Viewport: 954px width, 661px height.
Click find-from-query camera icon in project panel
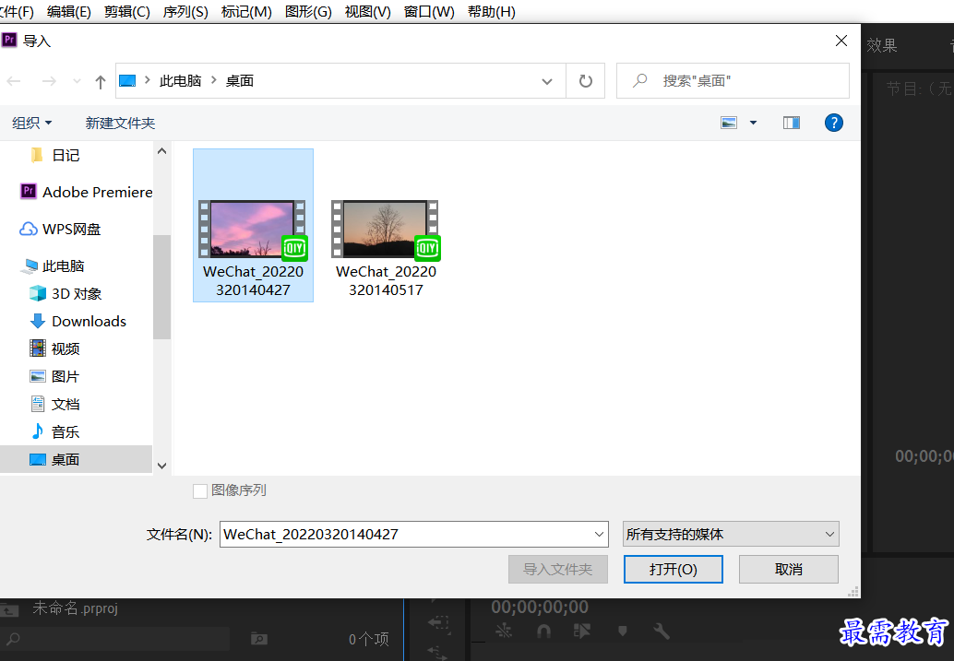[x=259, y=639]
